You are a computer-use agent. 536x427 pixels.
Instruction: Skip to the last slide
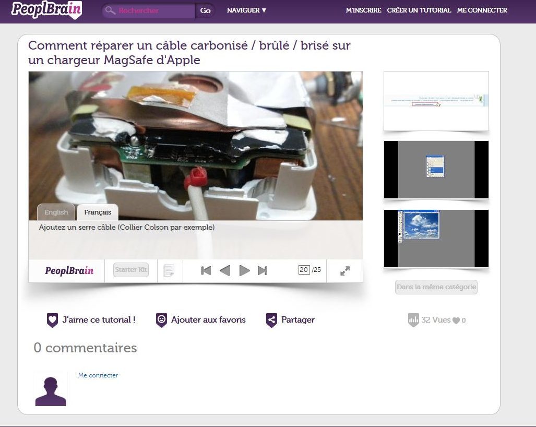[x=263, y=270]
